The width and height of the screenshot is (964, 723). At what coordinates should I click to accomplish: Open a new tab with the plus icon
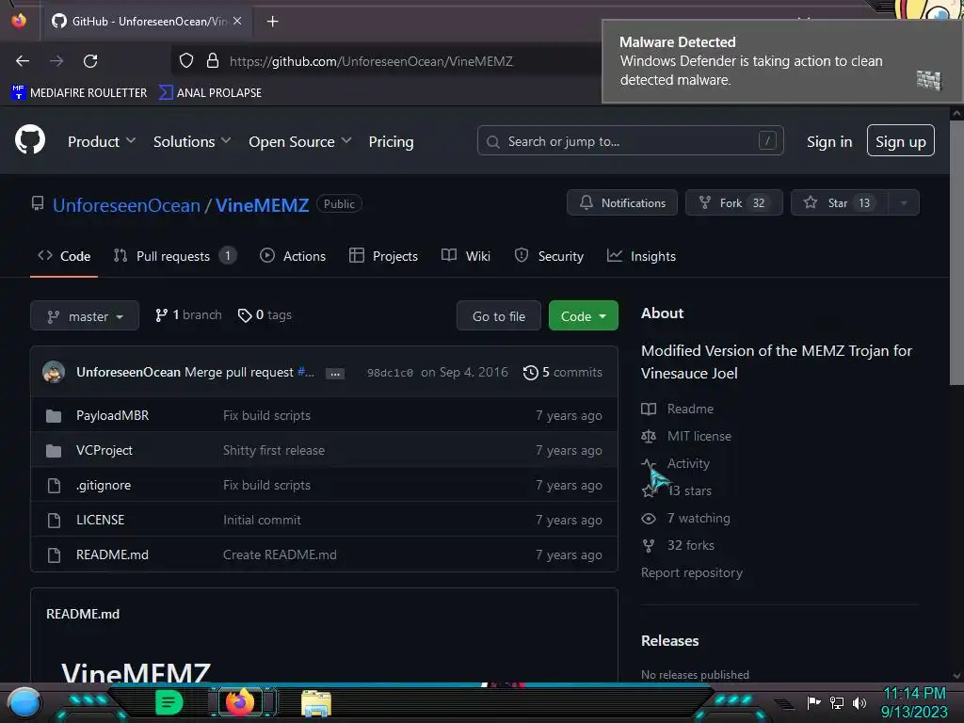(272, 22)
